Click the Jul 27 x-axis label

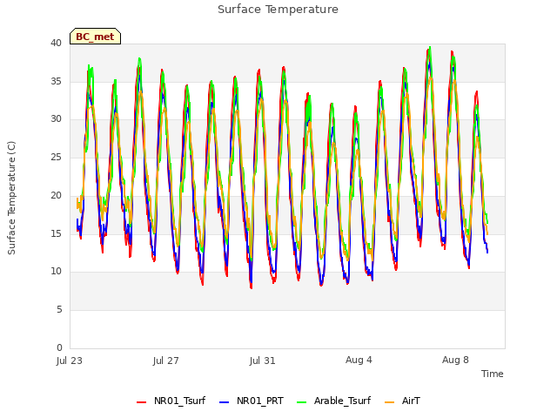(x=165, y=361)
